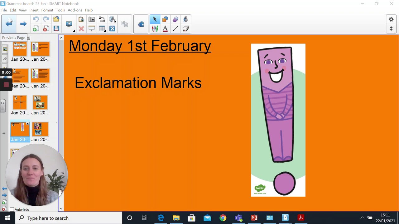Select the page 10 thumbnail
This screenshot has height=224, width=399.
tap(40, 129)
